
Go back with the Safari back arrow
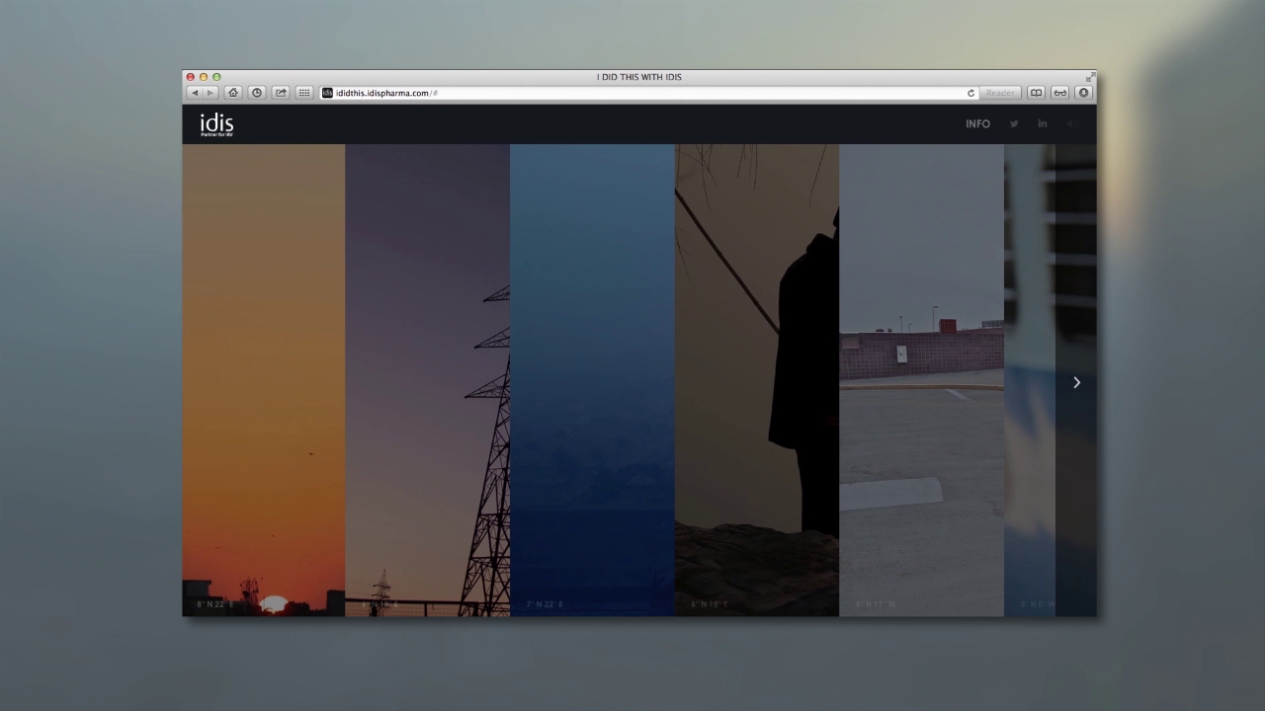tap(194, 93)
